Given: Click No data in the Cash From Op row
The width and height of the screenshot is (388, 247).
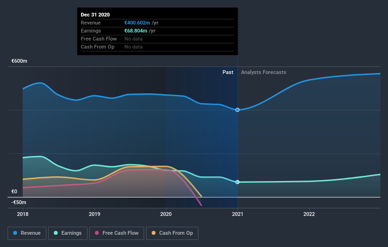Looking at the screenshot, I should click(x=133, y=47).
